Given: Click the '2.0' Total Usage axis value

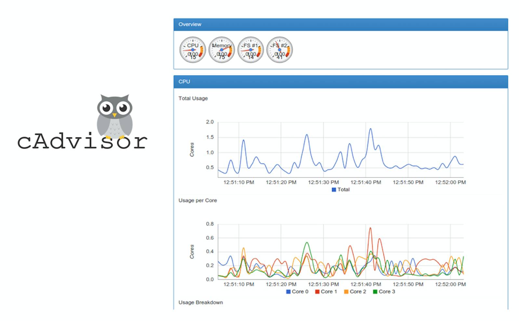Looking at the screenshot, I should 210,122.
